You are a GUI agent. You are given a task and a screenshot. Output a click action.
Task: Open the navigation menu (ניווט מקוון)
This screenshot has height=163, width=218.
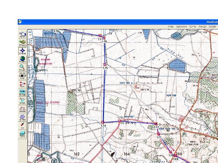pyautogui.click(x=182, y=27)
